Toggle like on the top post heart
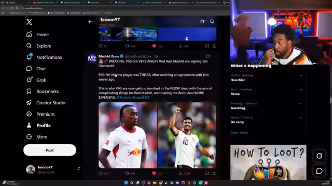The height and width of the screenshot is (186, 332). click(x=154, y=46)
